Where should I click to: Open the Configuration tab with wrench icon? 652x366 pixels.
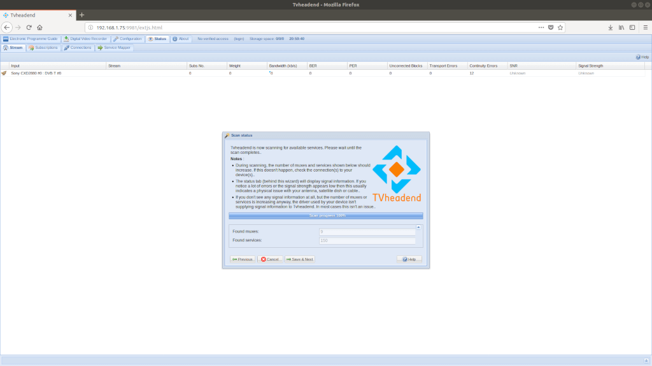(128, 39)
